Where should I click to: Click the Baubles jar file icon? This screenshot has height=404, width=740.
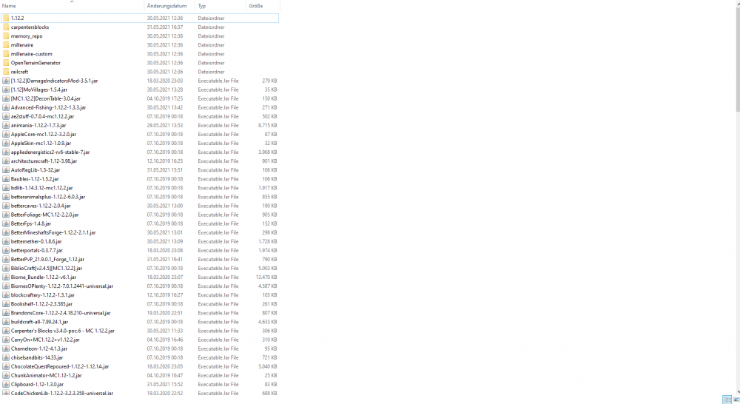(x=6, y=179)
